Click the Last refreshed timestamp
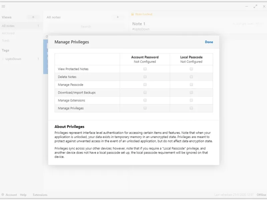Image resolution: width=267 pixels, height=200 pixels. 234,195
